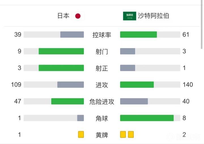Click the 射正 stat label
The image size is (204, 144).
(102, 68)
